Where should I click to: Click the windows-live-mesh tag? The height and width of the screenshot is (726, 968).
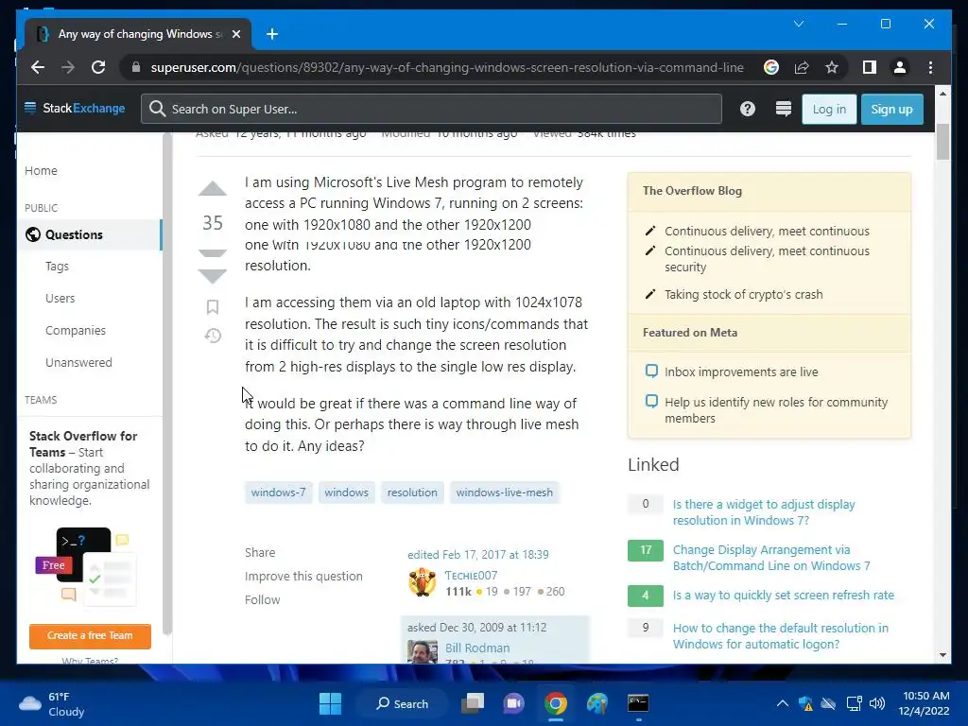tap(505, 493)
